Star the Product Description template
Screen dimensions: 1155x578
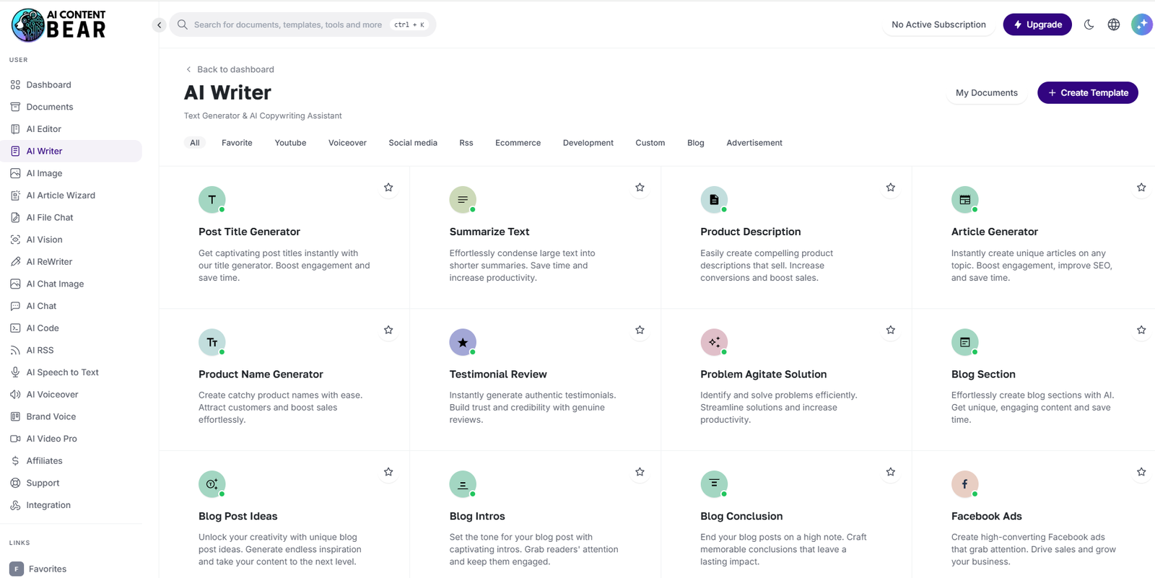(x=890, y=188)
